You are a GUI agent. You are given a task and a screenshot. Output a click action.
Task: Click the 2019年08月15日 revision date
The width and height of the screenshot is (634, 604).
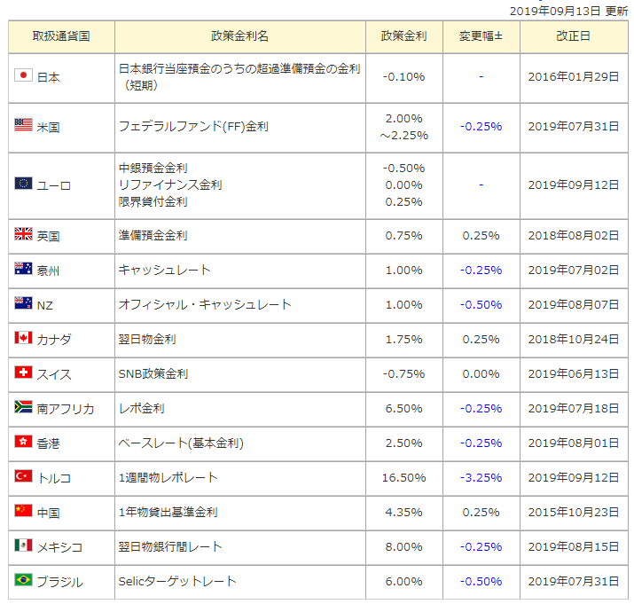coord(574,547)
